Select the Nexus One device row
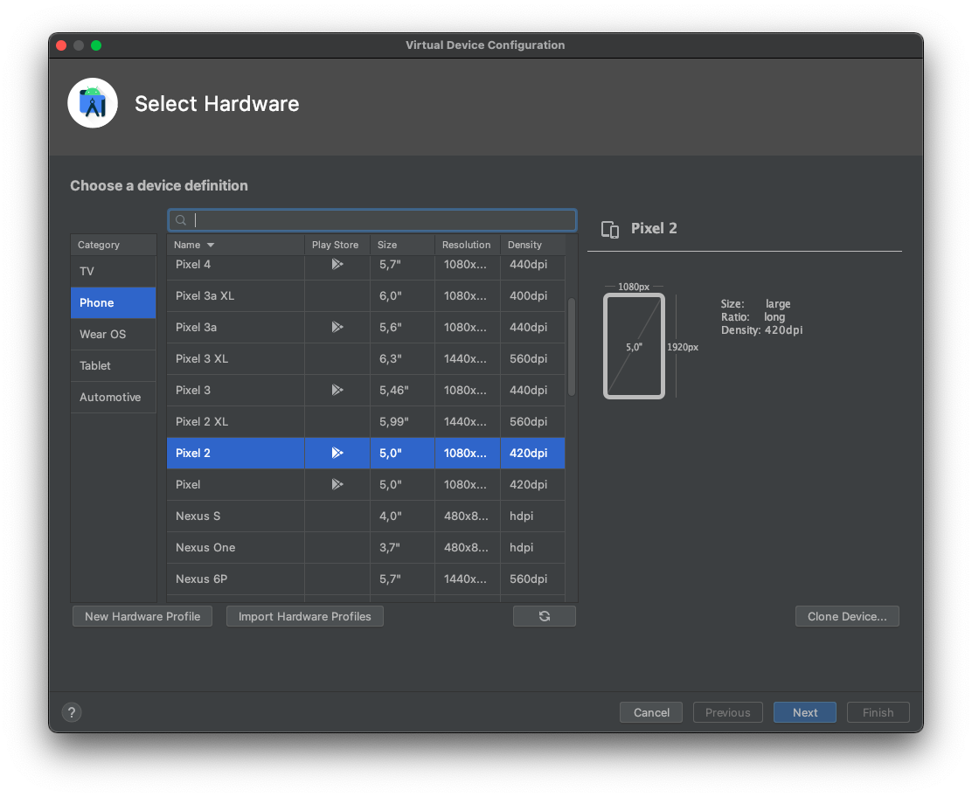This screenshot has width=972, height=797. click(x=365, y=548)
